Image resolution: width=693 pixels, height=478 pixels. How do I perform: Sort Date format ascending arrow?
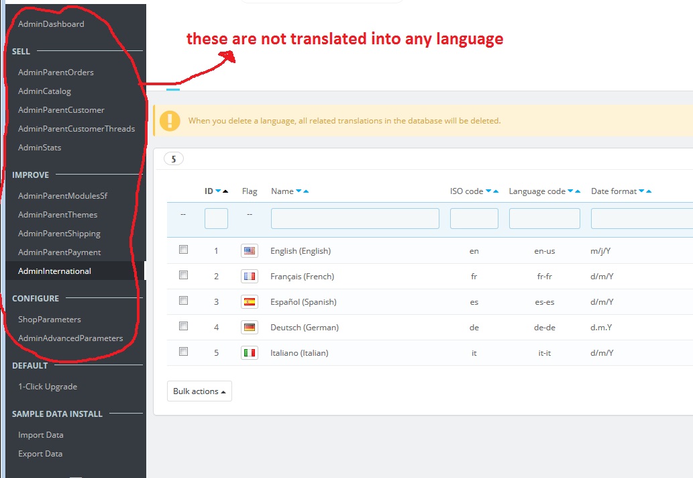pos(649,191)
